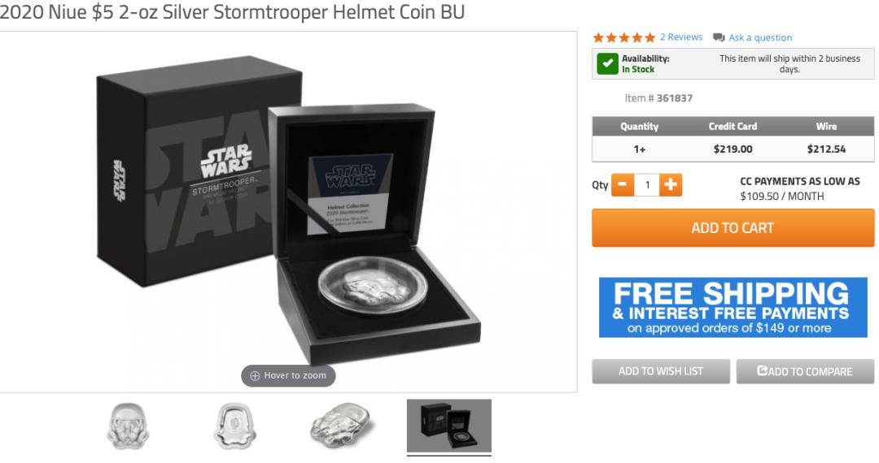The image size is (879, 463).
Task: Click the Hover to zoom magnifier icon
Action: [x=255, y=376]
